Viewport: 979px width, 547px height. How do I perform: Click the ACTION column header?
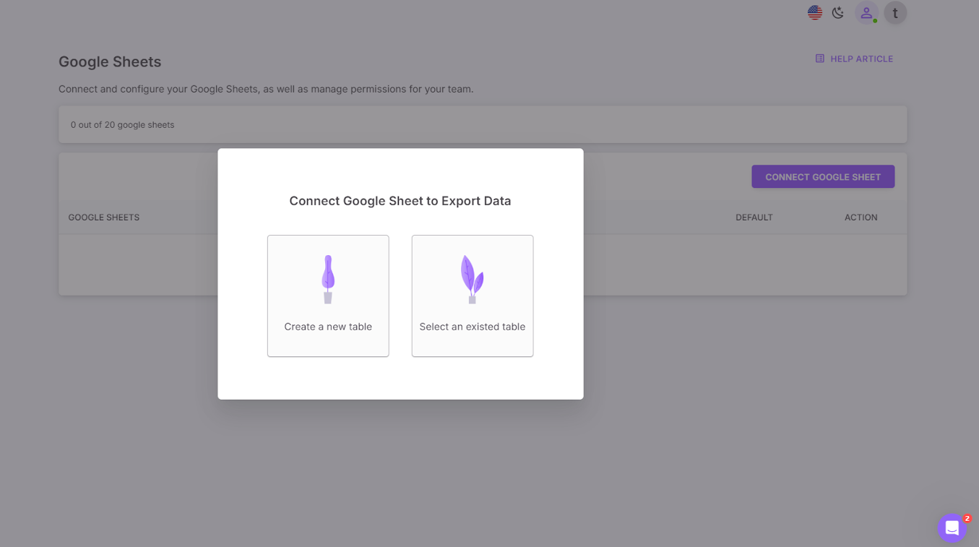click(x=861, y=217)
